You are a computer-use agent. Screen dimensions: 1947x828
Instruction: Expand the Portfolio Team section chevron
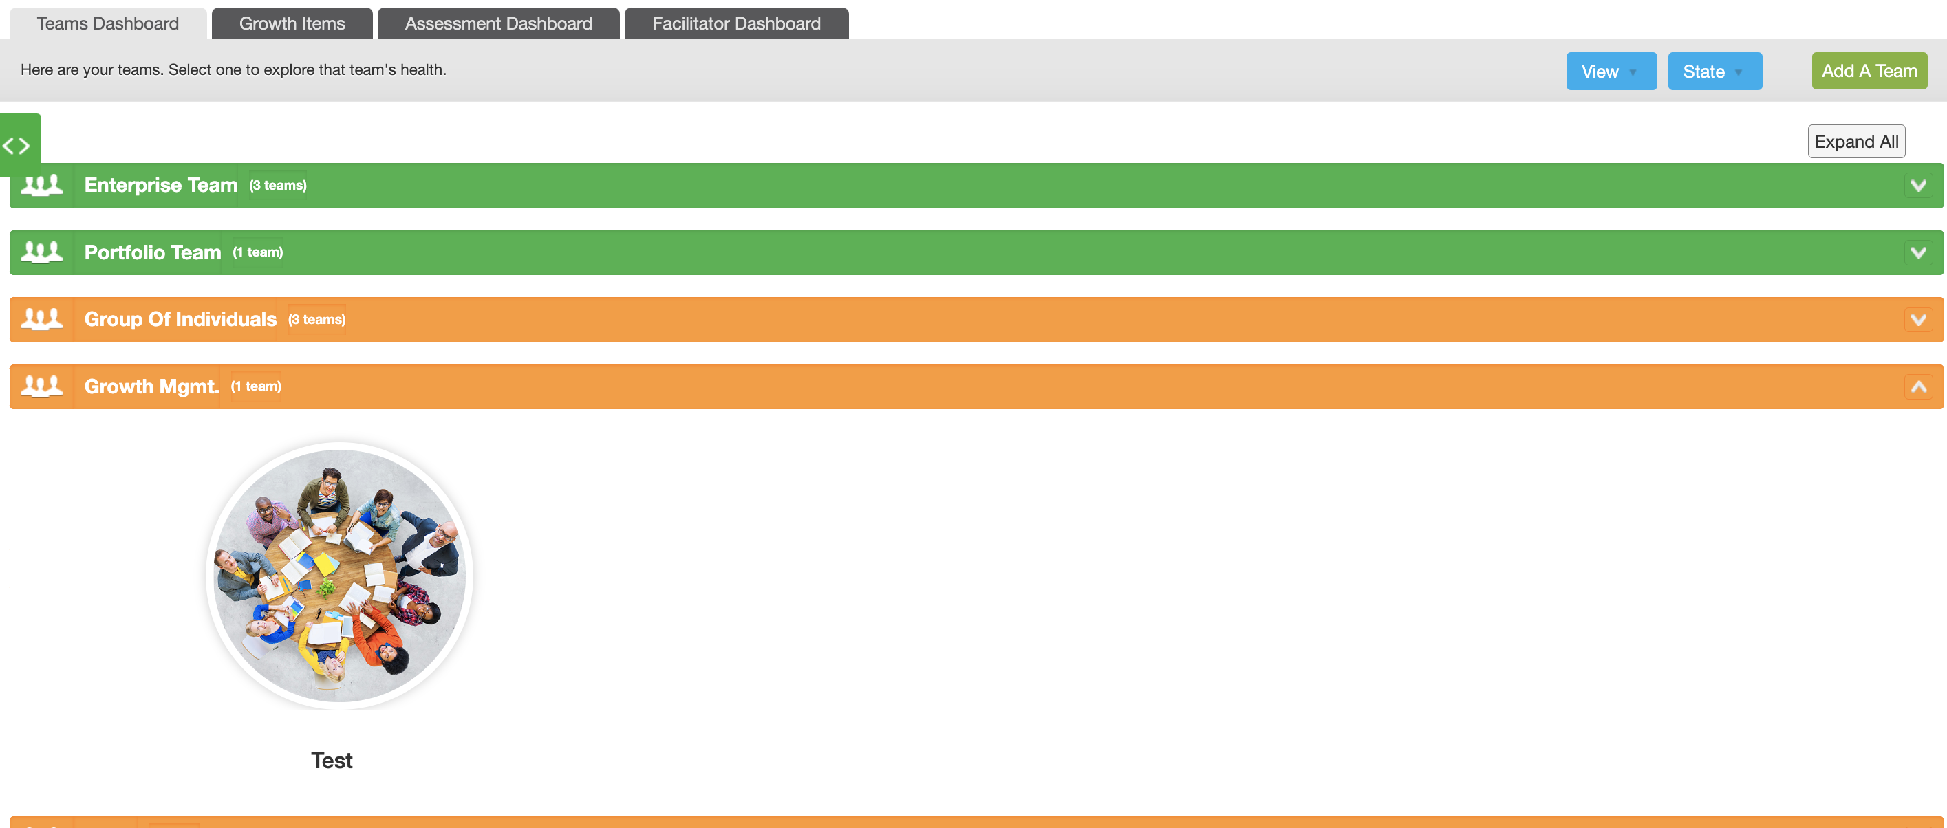pyautogui.click(x=1918, y=252)
